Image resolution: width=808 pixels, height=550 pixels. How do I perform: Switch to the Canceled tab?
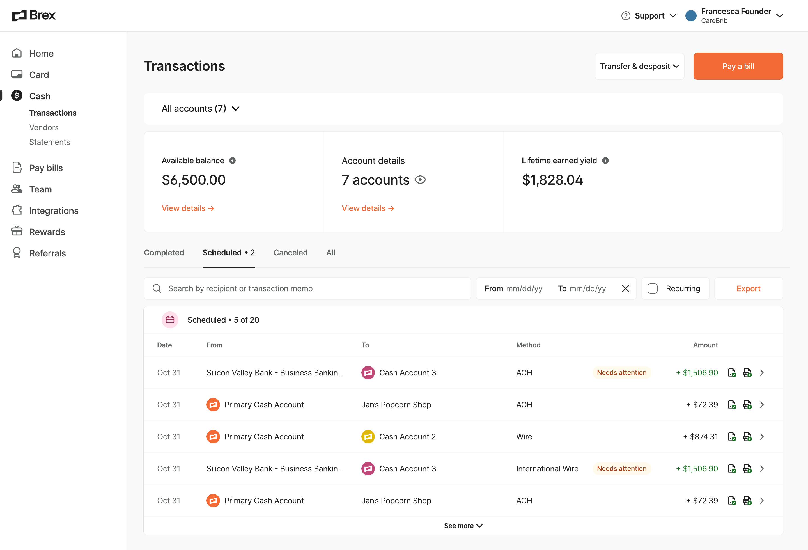point(291,252)
